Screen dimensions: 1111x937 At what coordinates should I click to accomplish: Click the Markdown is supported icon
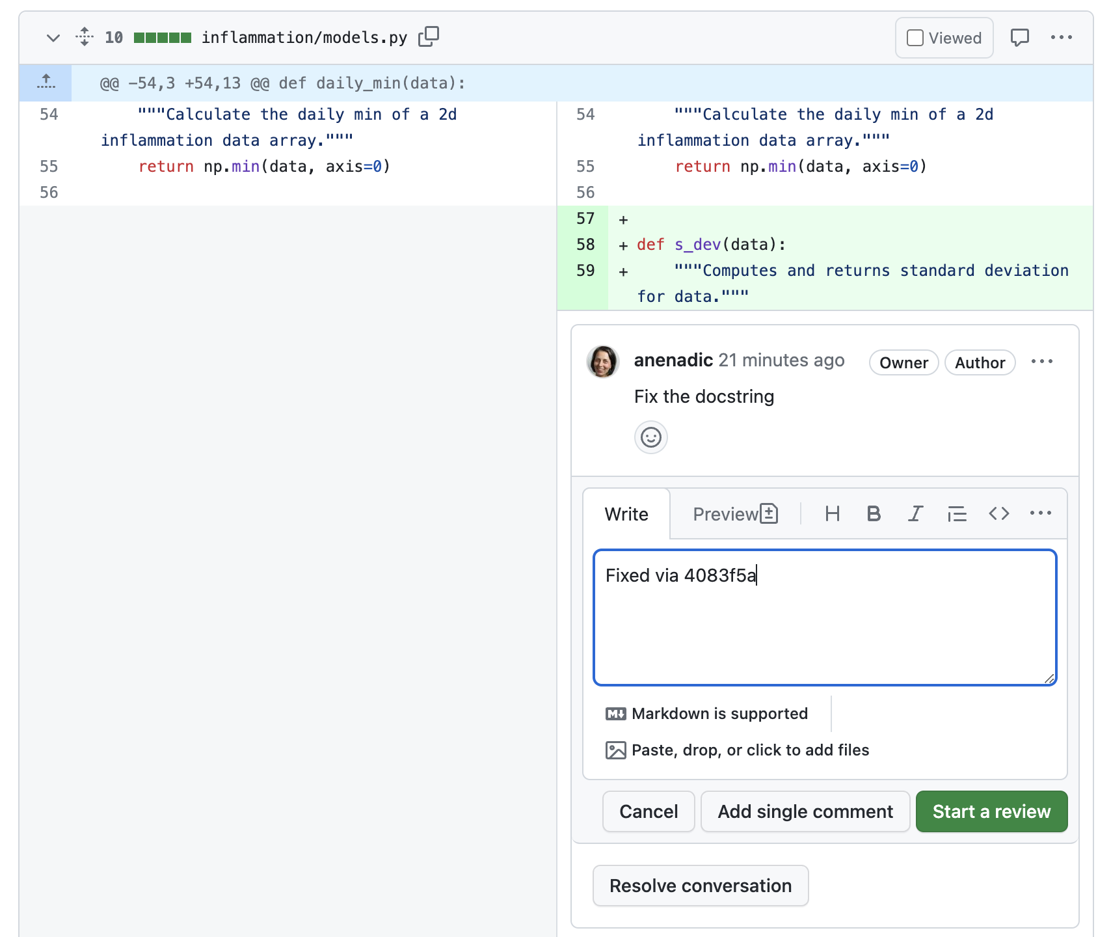point(615,713)
